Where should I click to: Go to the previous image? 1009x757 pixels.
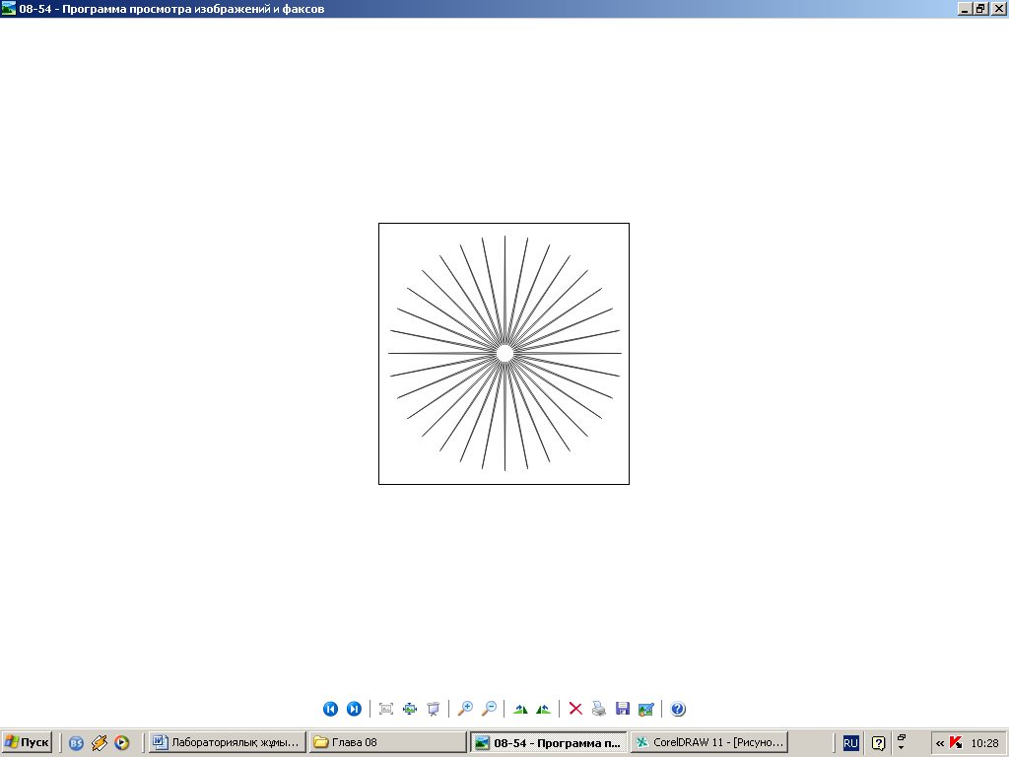330,709
